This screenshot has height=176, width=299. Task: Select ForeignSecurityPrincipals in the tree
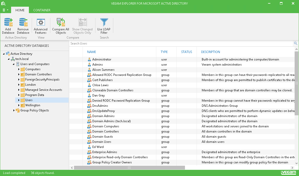tap(42, 80)
